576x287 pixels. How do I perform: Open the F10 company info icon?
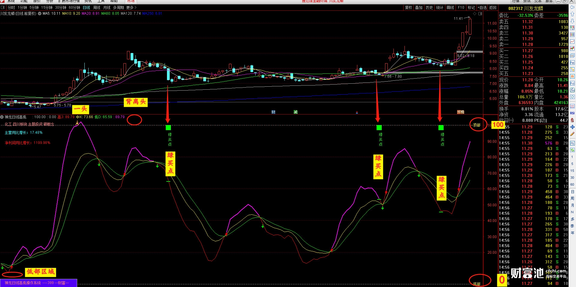click(572, 63)
